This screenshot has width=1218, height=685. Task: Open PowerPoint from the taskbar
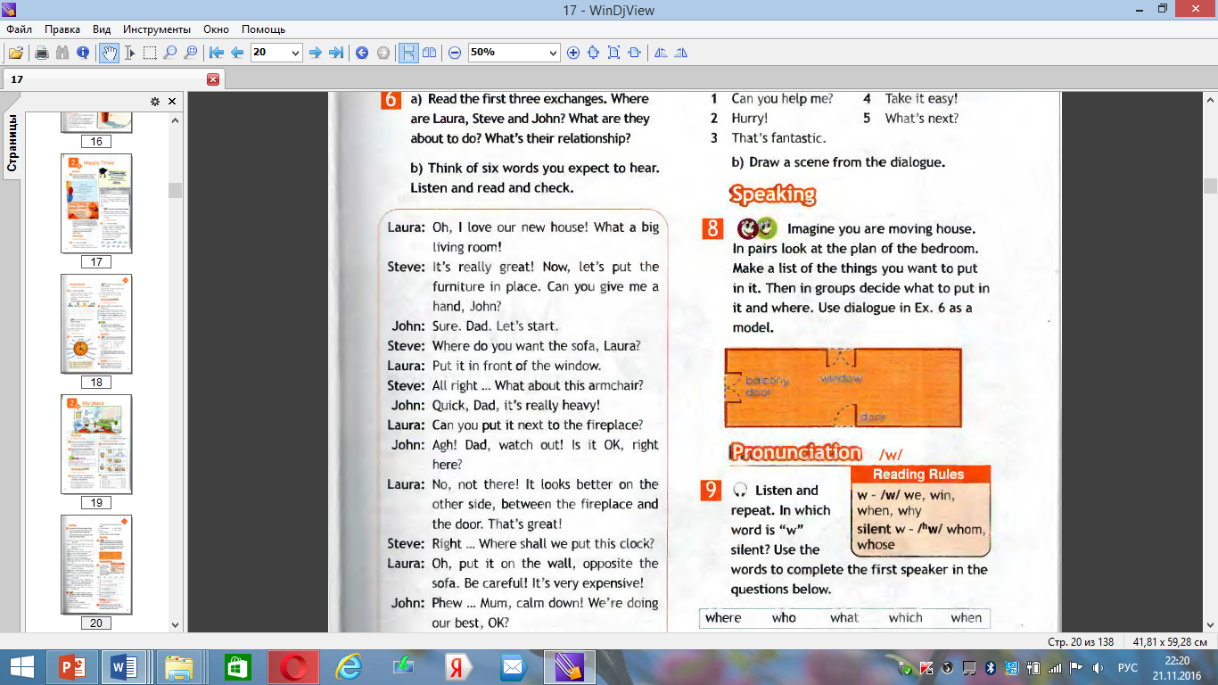(x=70, y=667)
